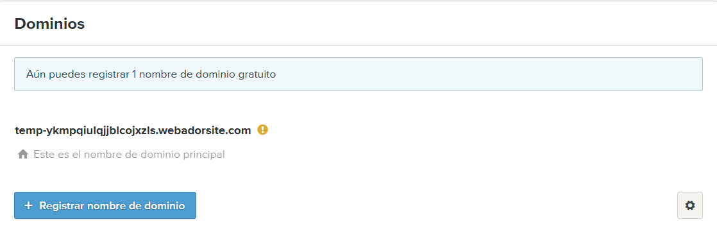The width and height of the screenshot is (717, 231).
Task: Click the settings gear in the Dominios panel
Action: pos(689,205)
